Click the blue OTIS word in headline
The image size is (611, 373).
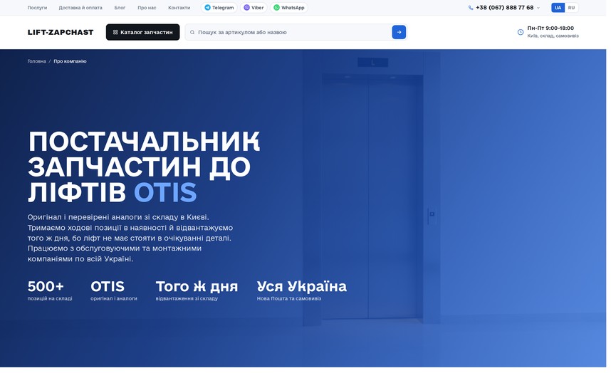click(165, 192)
